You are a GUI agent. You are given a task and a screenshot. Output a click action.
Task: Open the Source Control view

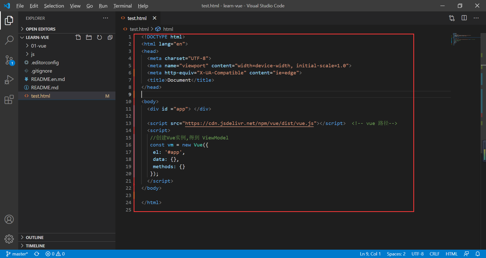(9, 60)
